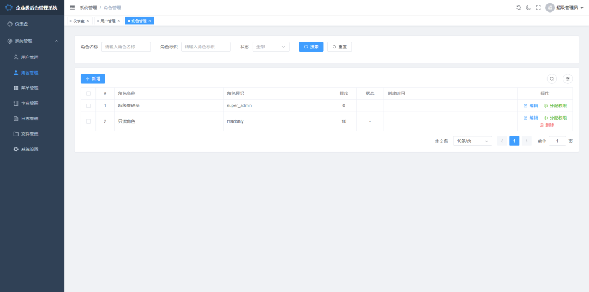The image size is (589, 292).
Task: Enter fullscreen mode via header icon
Action: (538, 8)
